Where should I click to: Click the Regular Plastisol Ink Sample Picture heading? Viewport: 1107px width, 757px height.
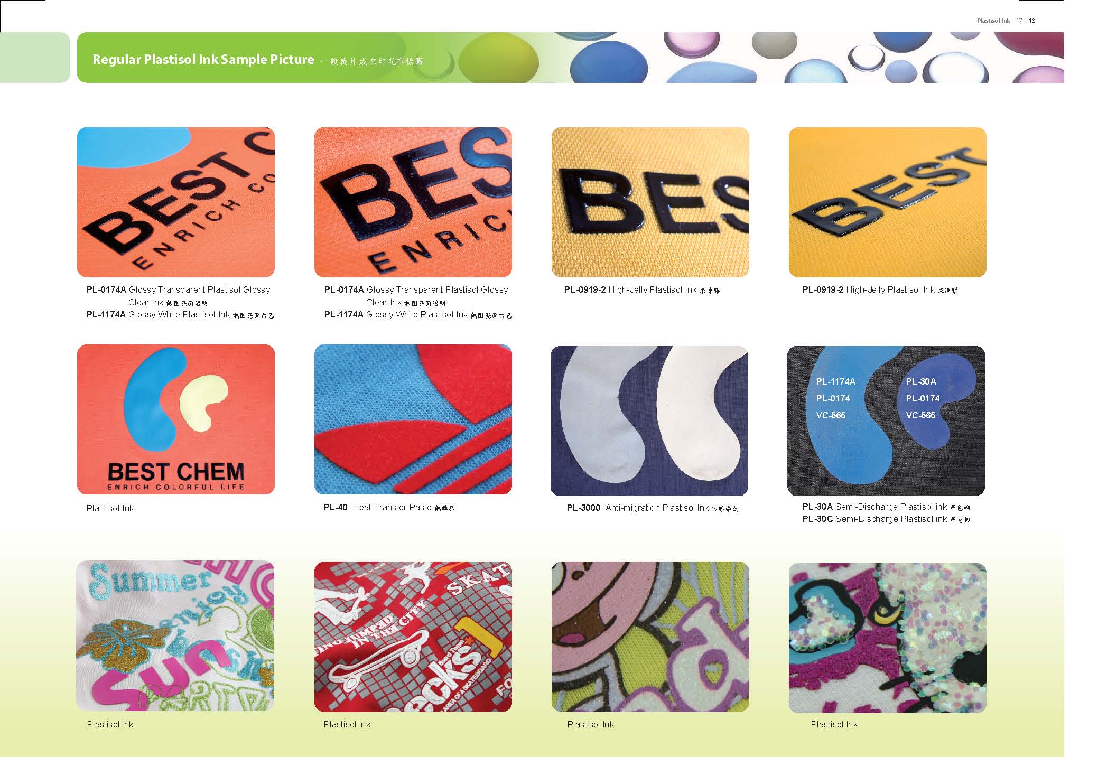(203, 59)
